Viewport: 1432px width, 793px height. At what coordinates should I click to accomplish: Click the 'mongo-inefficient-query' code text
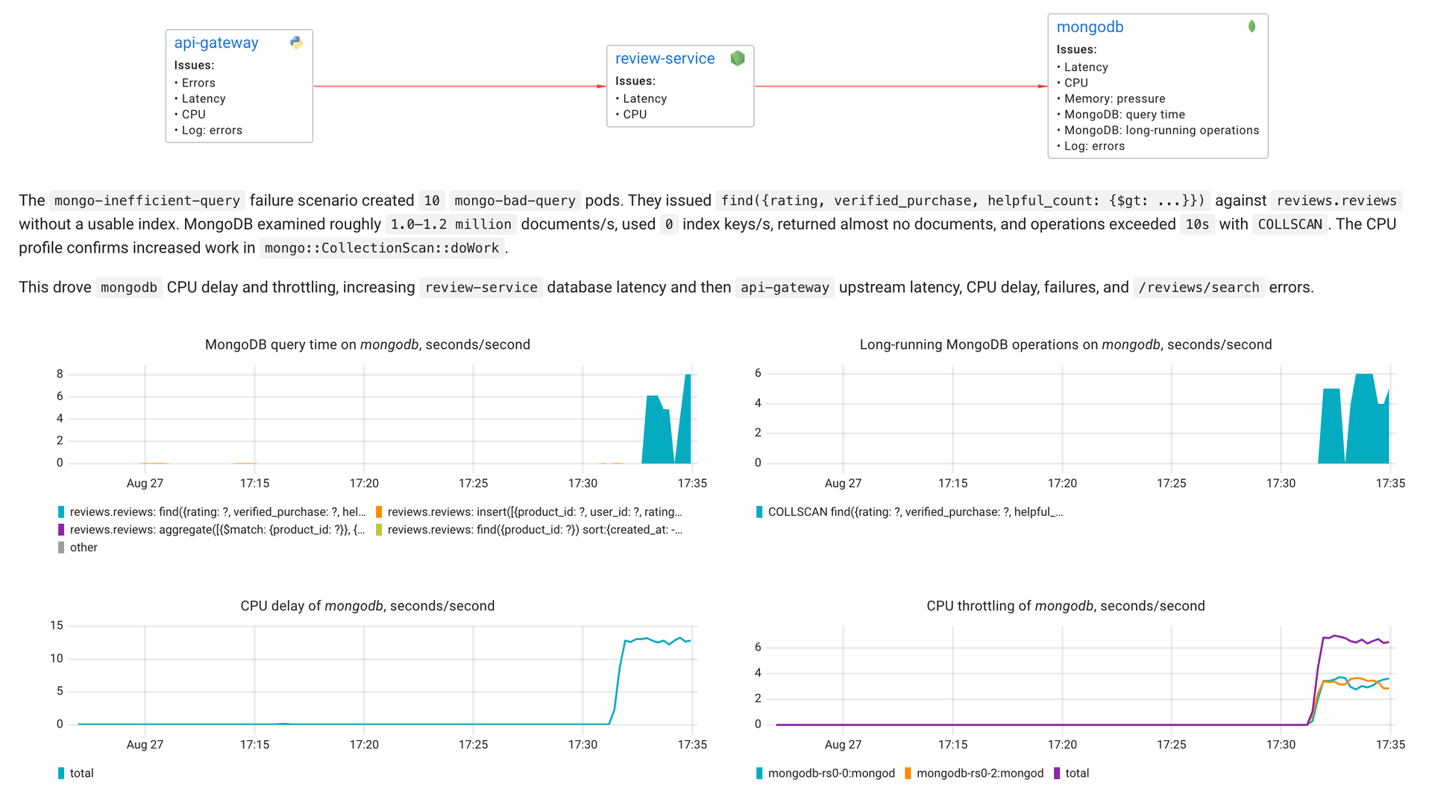[147, 200]
